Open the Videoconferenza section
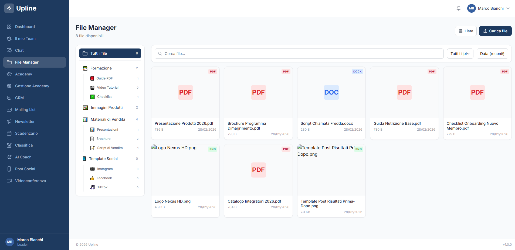Screen dimensions: 515x250 [30, 181]
